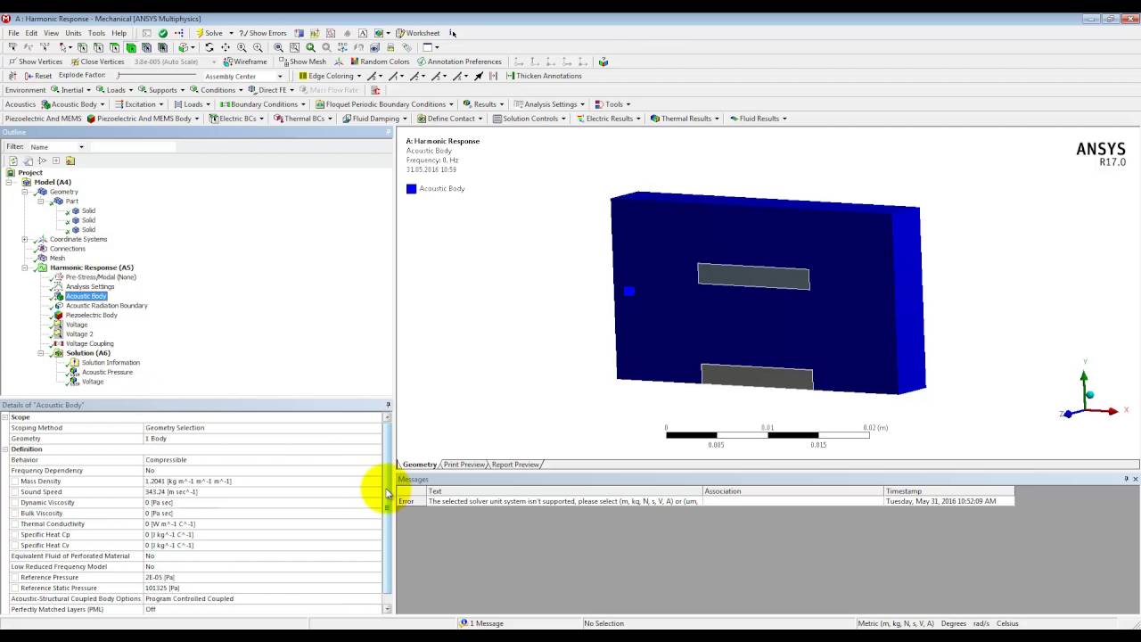Viewport: 1141px width, 642px height.
Task: Collapse the Definition section in Details
Action: point(4,449)
